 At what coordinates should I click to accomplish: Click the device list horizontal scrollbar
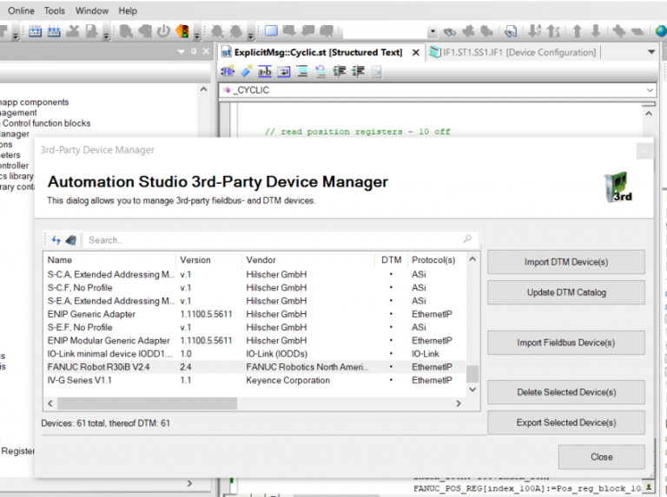(x=148, y=403)
